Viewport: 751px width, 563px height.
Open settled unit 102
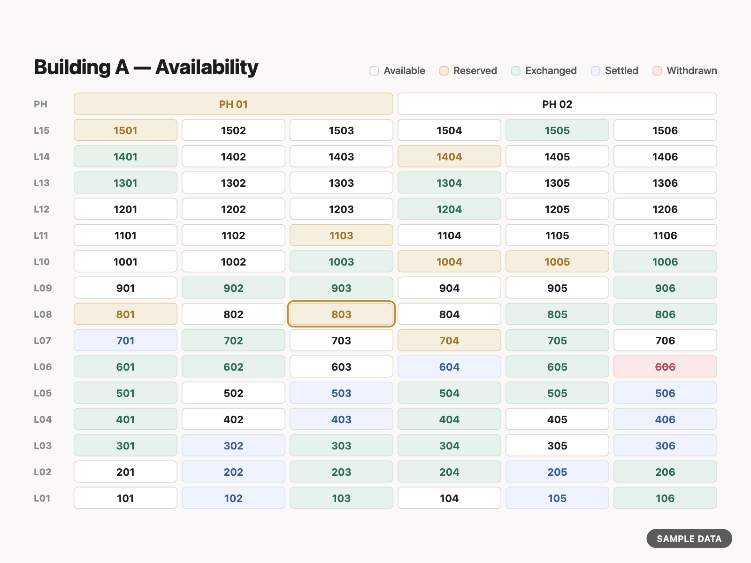[233, 498]
